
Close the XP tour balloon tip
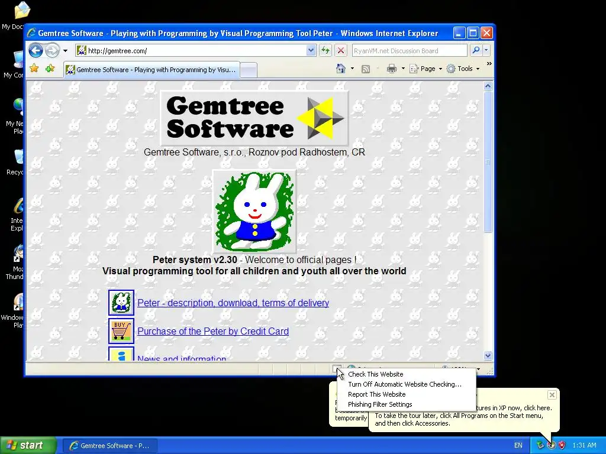[552, 394]
